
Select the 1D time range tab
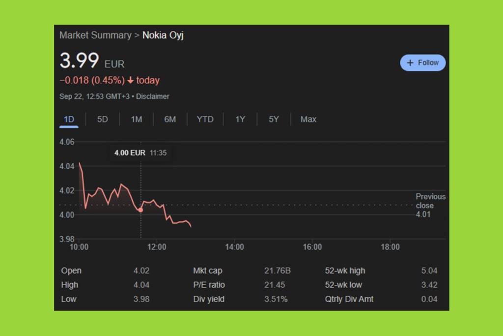69,119
